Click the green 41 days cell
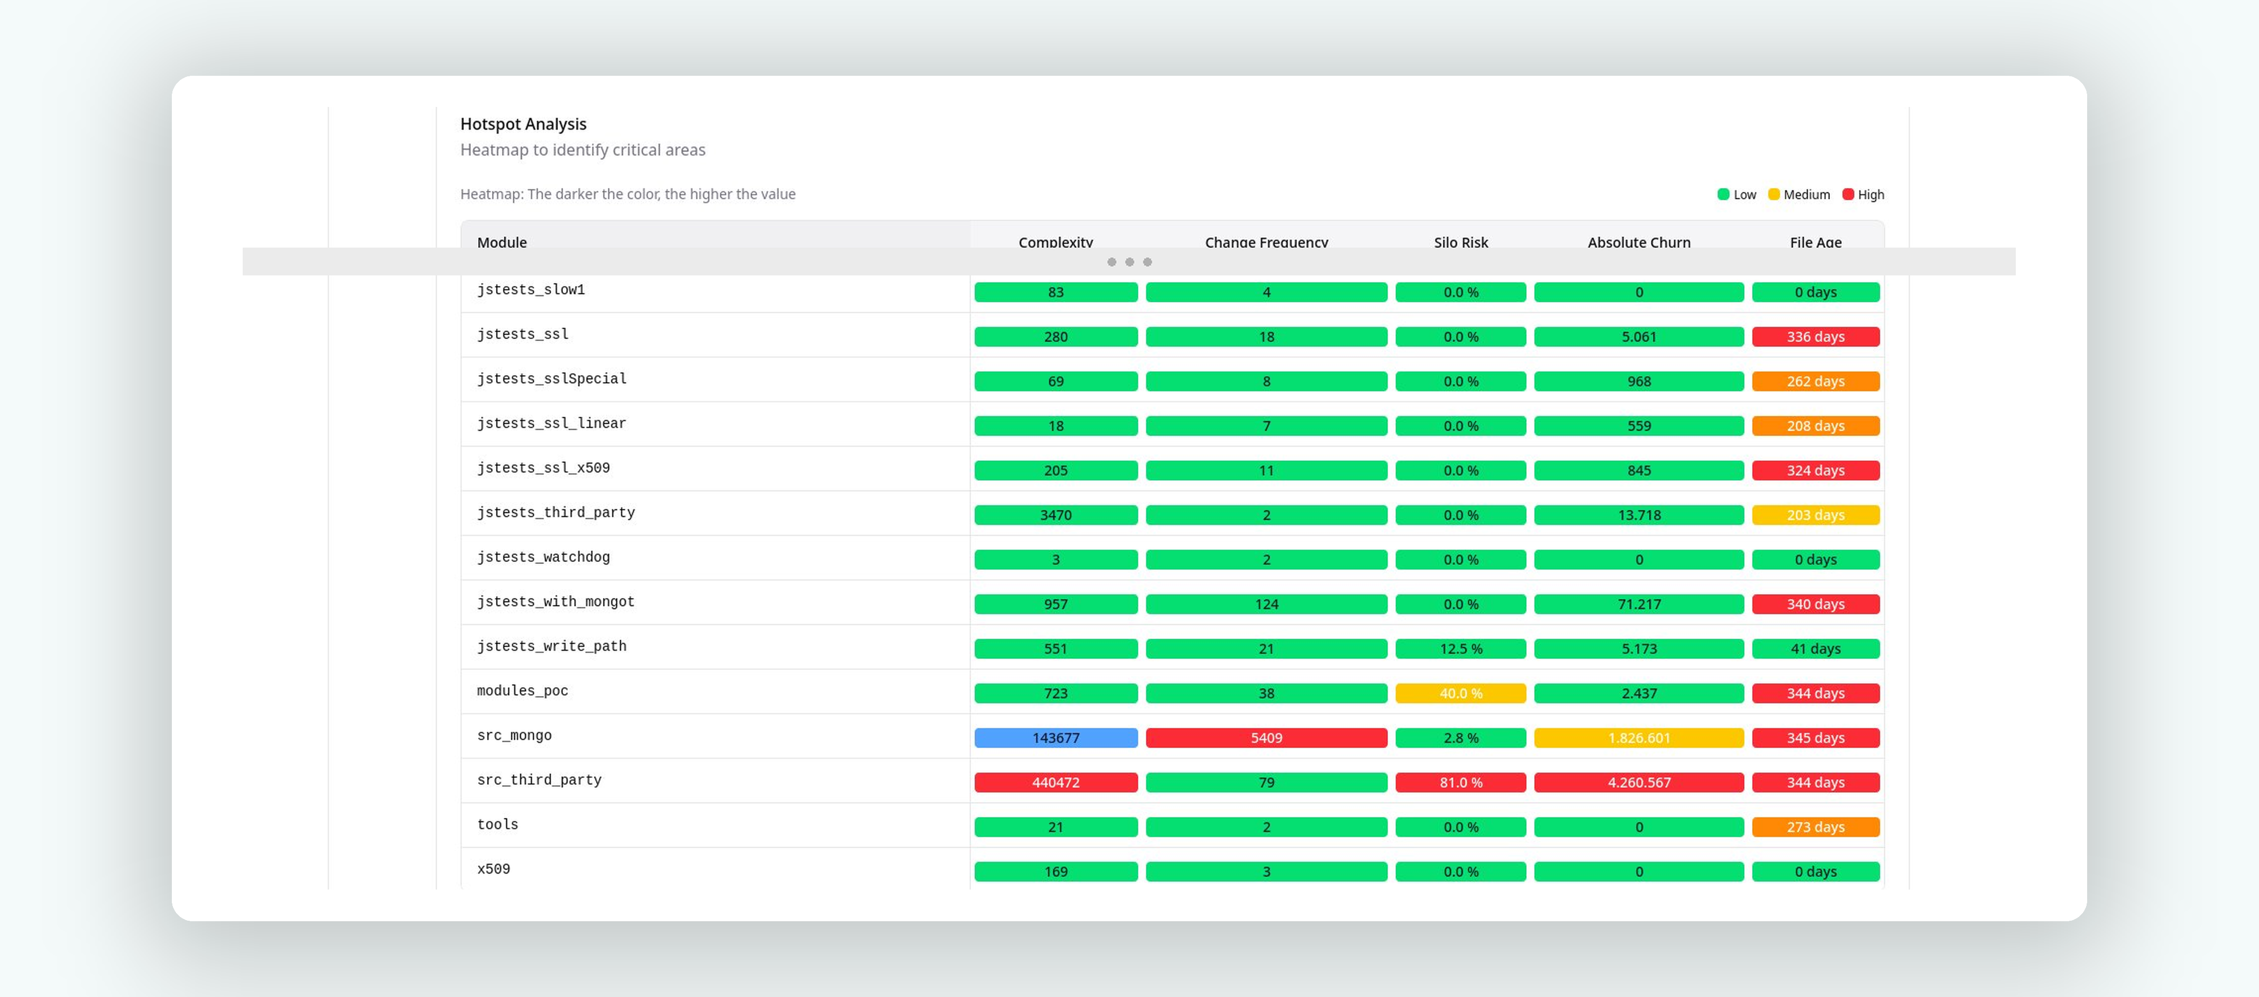The width and height of the screenshot is (2259, 997). click(x=1815, y=649)
